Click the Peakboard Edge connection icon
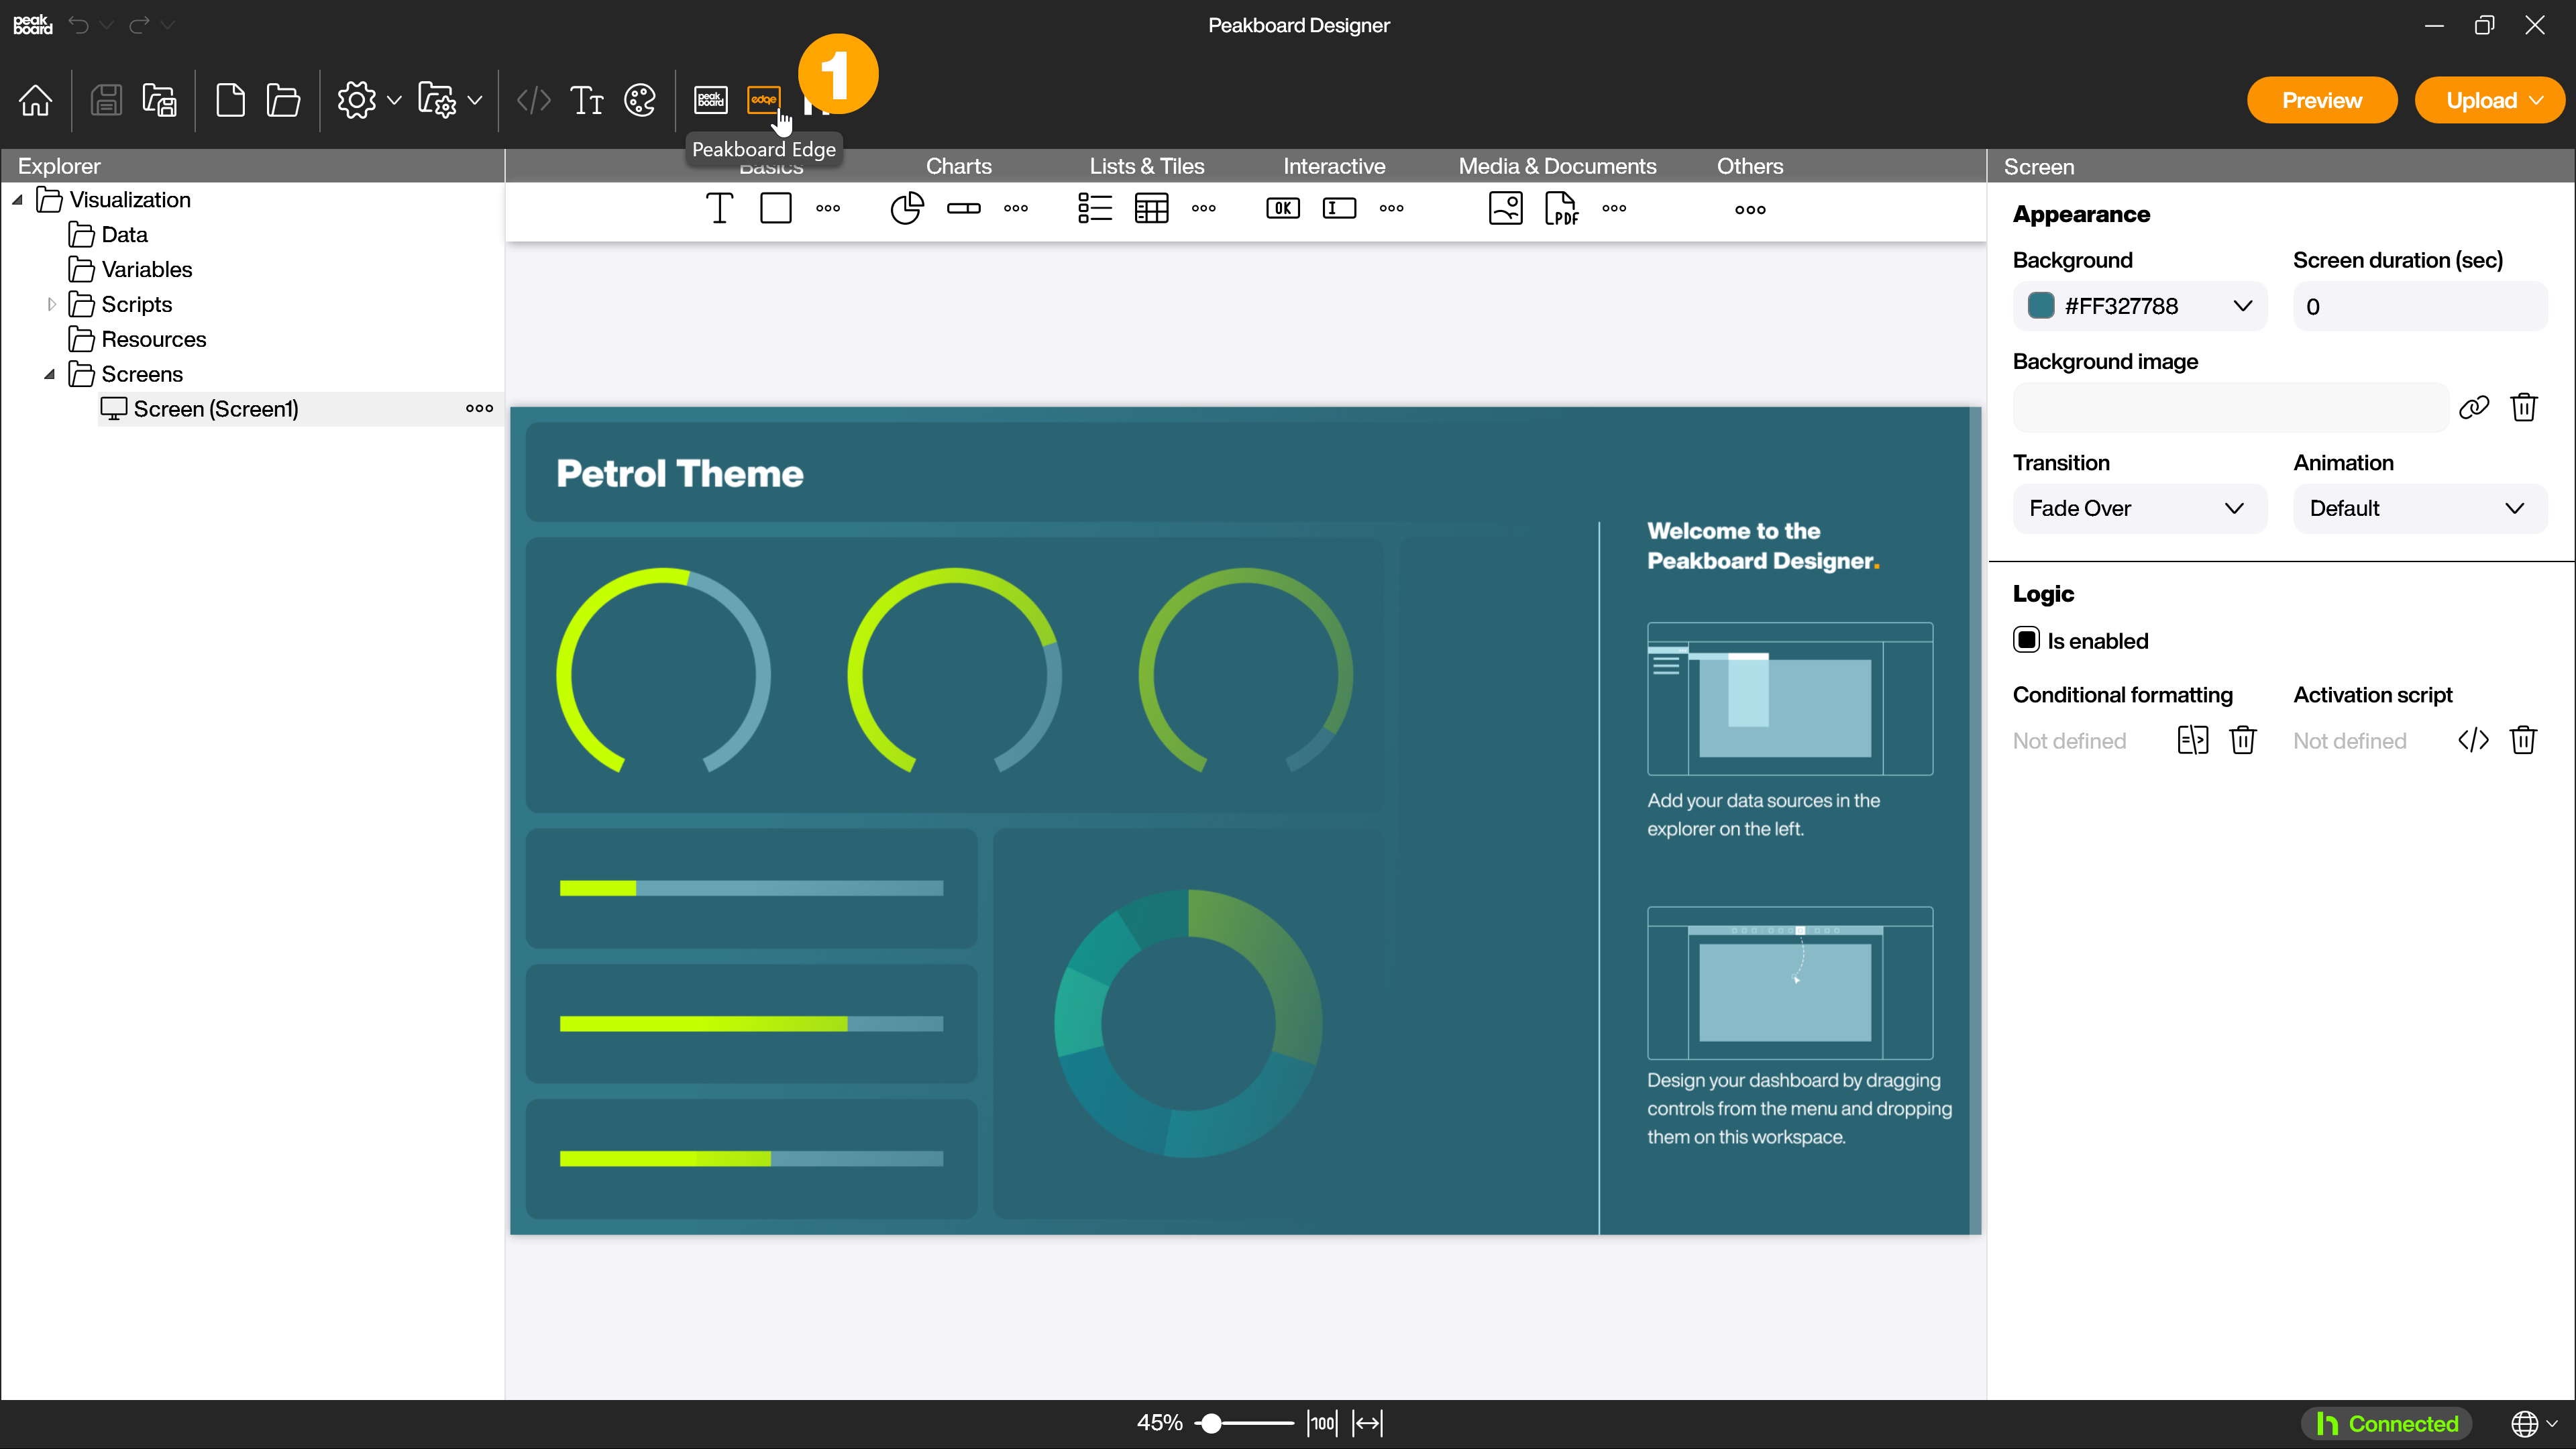This screenshot has height=1449, width=2576. [x=764, y=99]
